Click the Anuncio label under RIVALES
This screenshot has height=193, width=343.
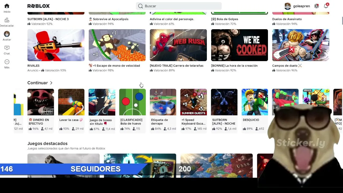tap(33, 70)
